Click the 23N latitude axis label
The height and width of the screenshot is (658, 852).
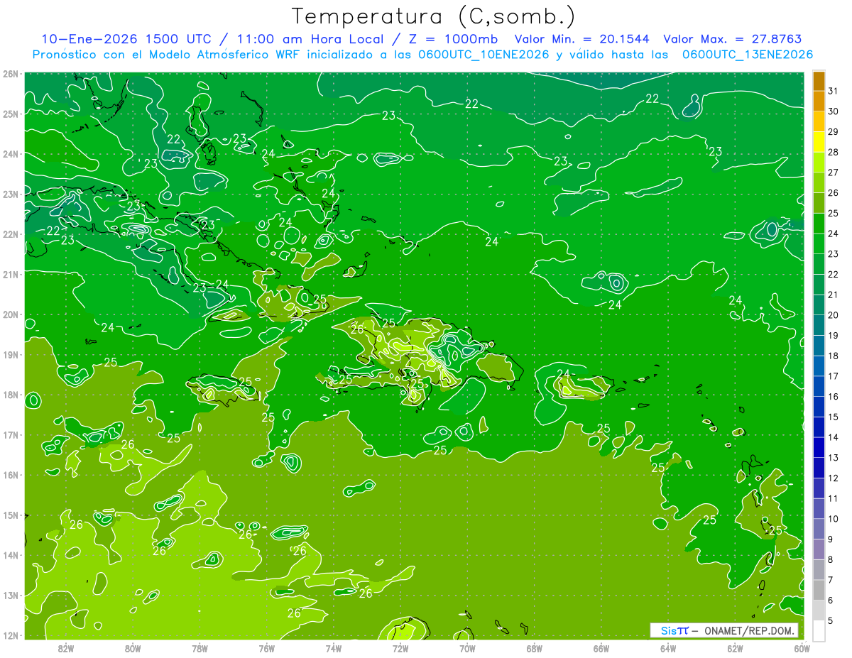[x=11, y=194]
